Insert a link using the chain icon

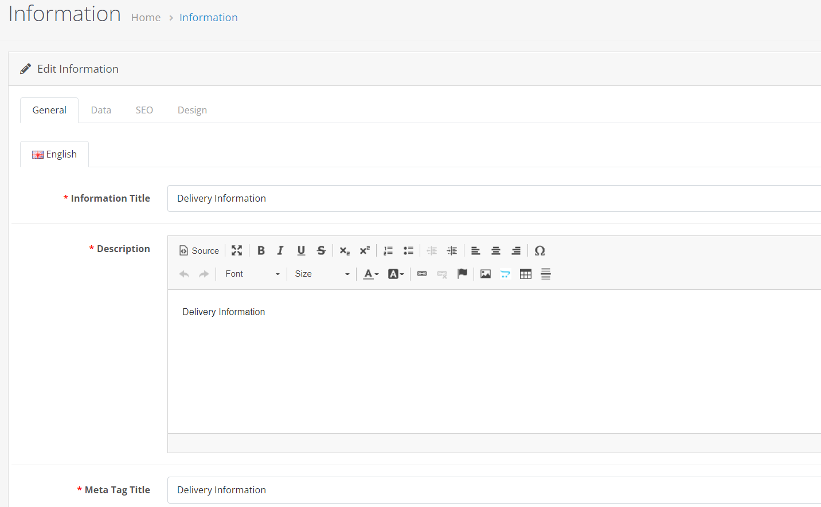(x=422, y=274)
